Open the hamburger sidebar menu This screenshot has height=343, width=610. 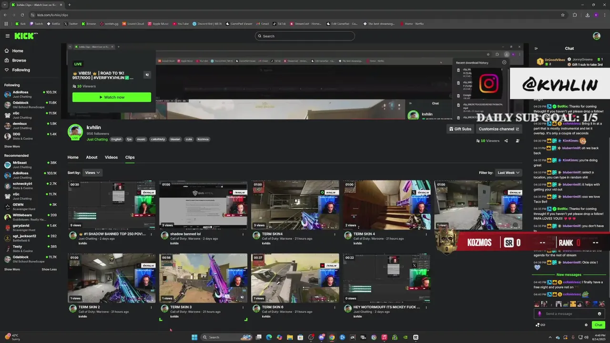[8, 36]
